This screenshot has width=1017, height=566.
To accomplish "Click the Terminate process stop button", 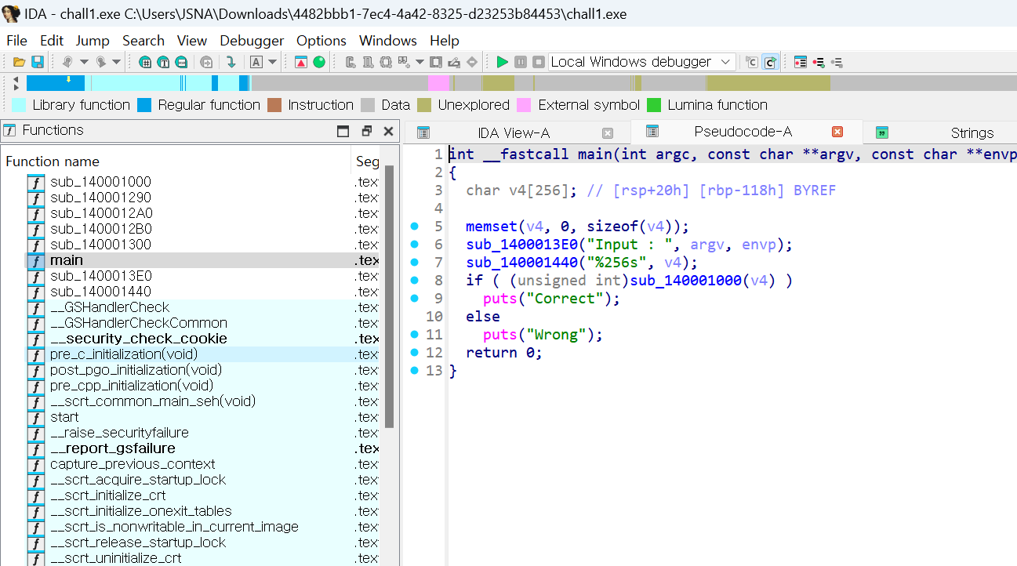I will click(x=539, y=62).
